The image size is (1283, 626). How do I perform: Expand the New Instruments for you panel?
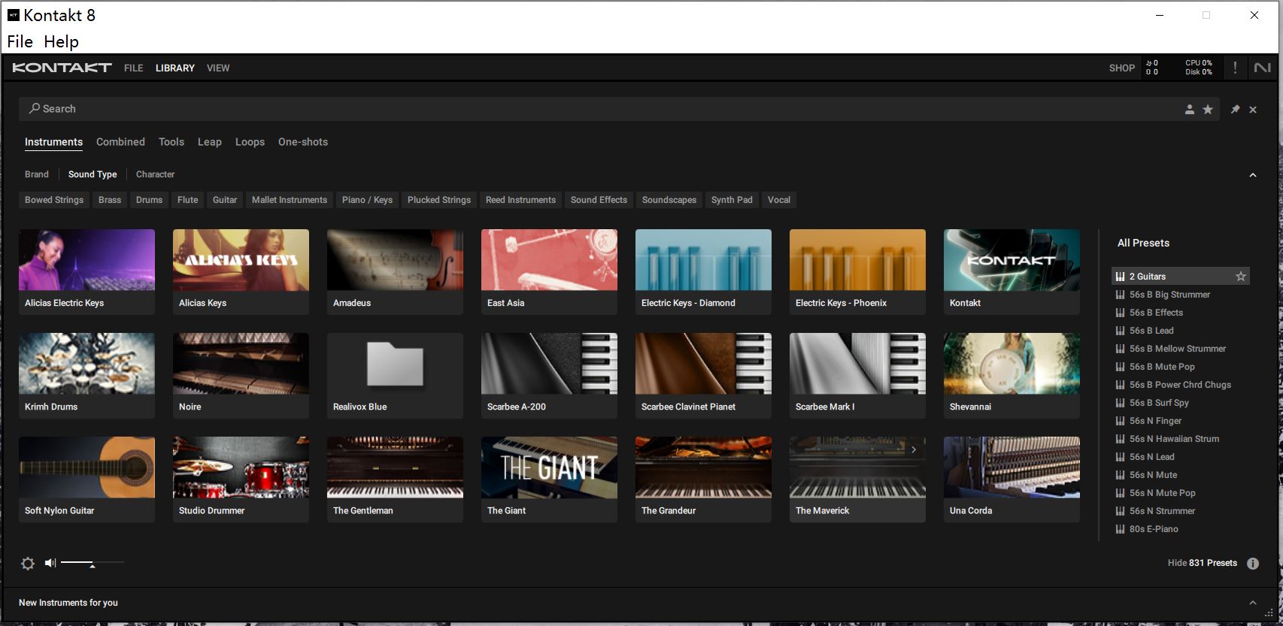pos(1253,603)
